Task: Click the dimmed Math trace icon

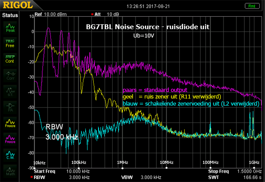Action: [10, 171]
